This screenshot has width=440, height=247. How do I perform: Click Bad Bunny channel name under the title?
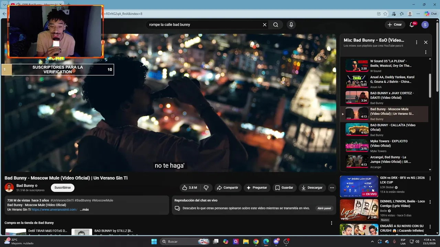(25, 186)
